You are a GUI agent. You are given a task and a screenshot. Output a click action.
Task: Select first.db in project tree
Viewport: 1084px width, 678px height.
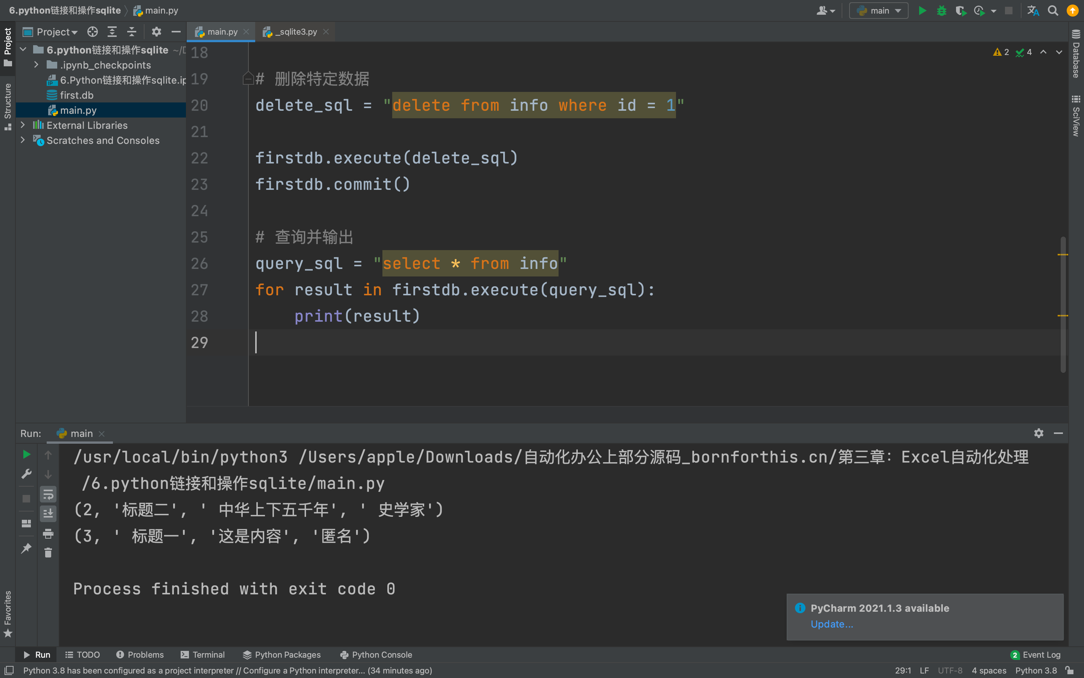tap(77, 95)
